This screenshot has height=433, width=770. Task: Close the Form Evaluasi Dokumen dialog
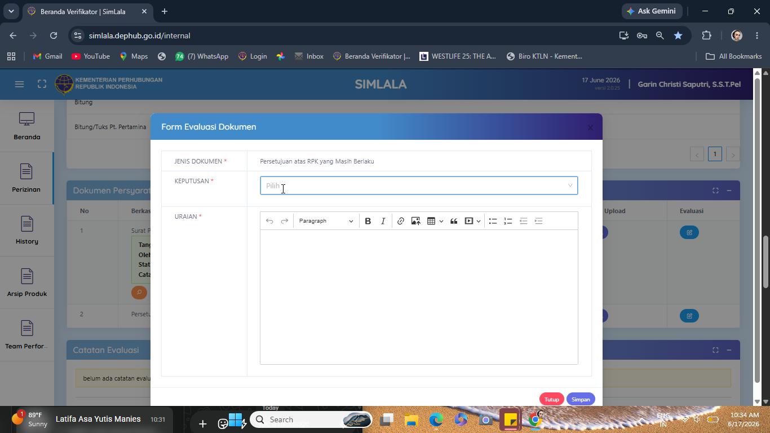590,127
